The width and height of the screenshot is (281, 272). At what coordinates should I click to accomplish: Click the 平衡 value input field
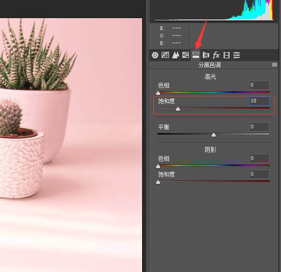click(x=259, y=127)
